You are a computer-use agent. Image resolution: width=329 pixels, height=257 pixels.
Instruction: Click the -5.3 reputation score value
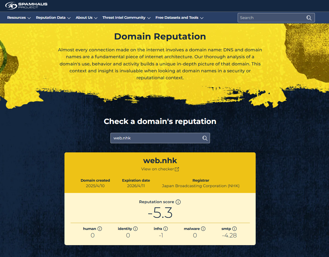[160, 213]
